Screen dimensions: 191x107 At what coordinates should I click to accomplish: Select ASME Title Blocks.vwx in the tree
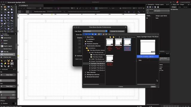click(98, 59)
